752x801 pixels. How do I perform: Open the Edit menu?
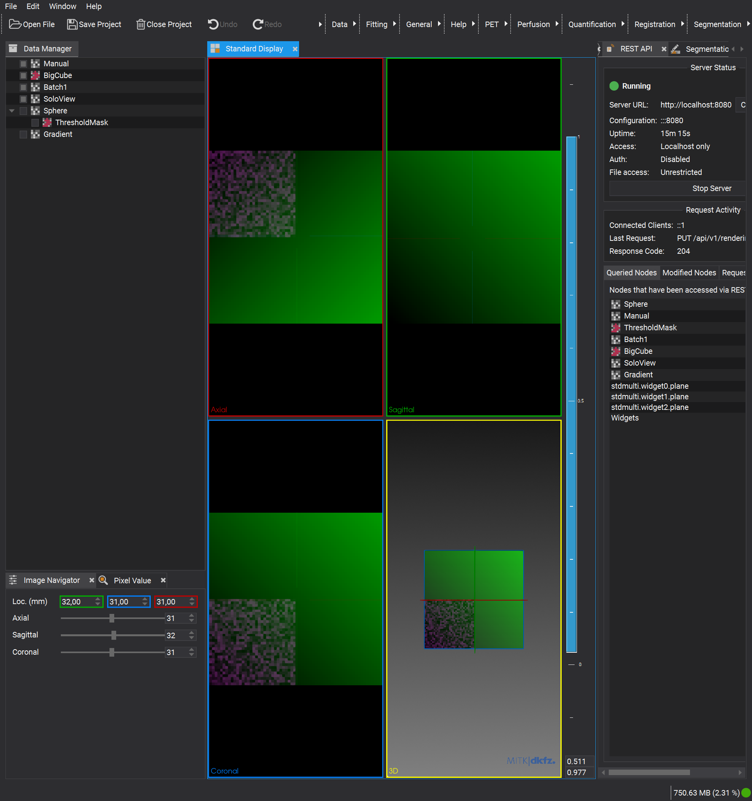point(33,6)
